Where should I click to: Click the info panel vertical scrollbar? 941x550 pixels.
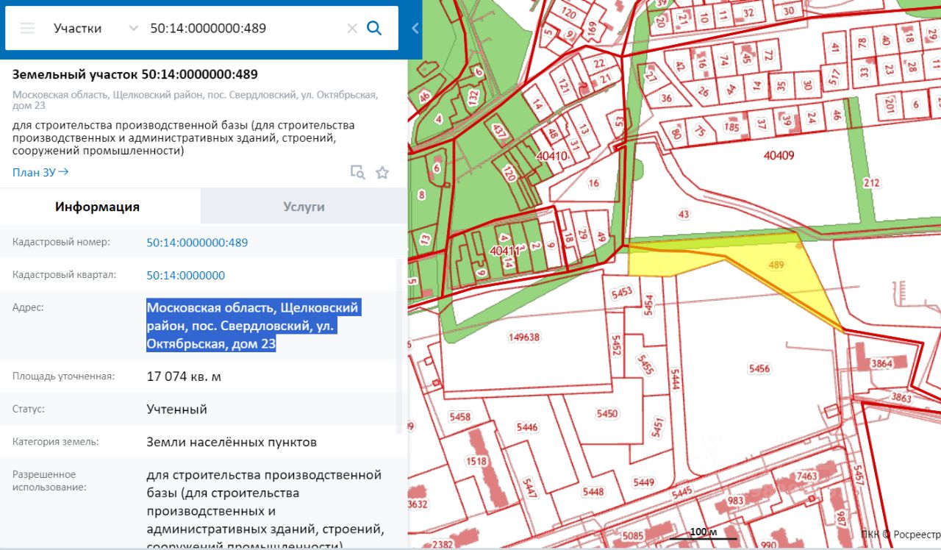click(x=400, y=346)
